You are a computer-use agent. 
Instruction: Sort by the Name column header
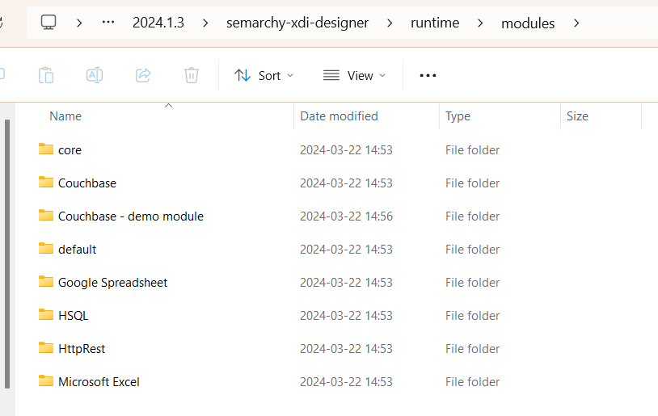(x=65, y=116)
